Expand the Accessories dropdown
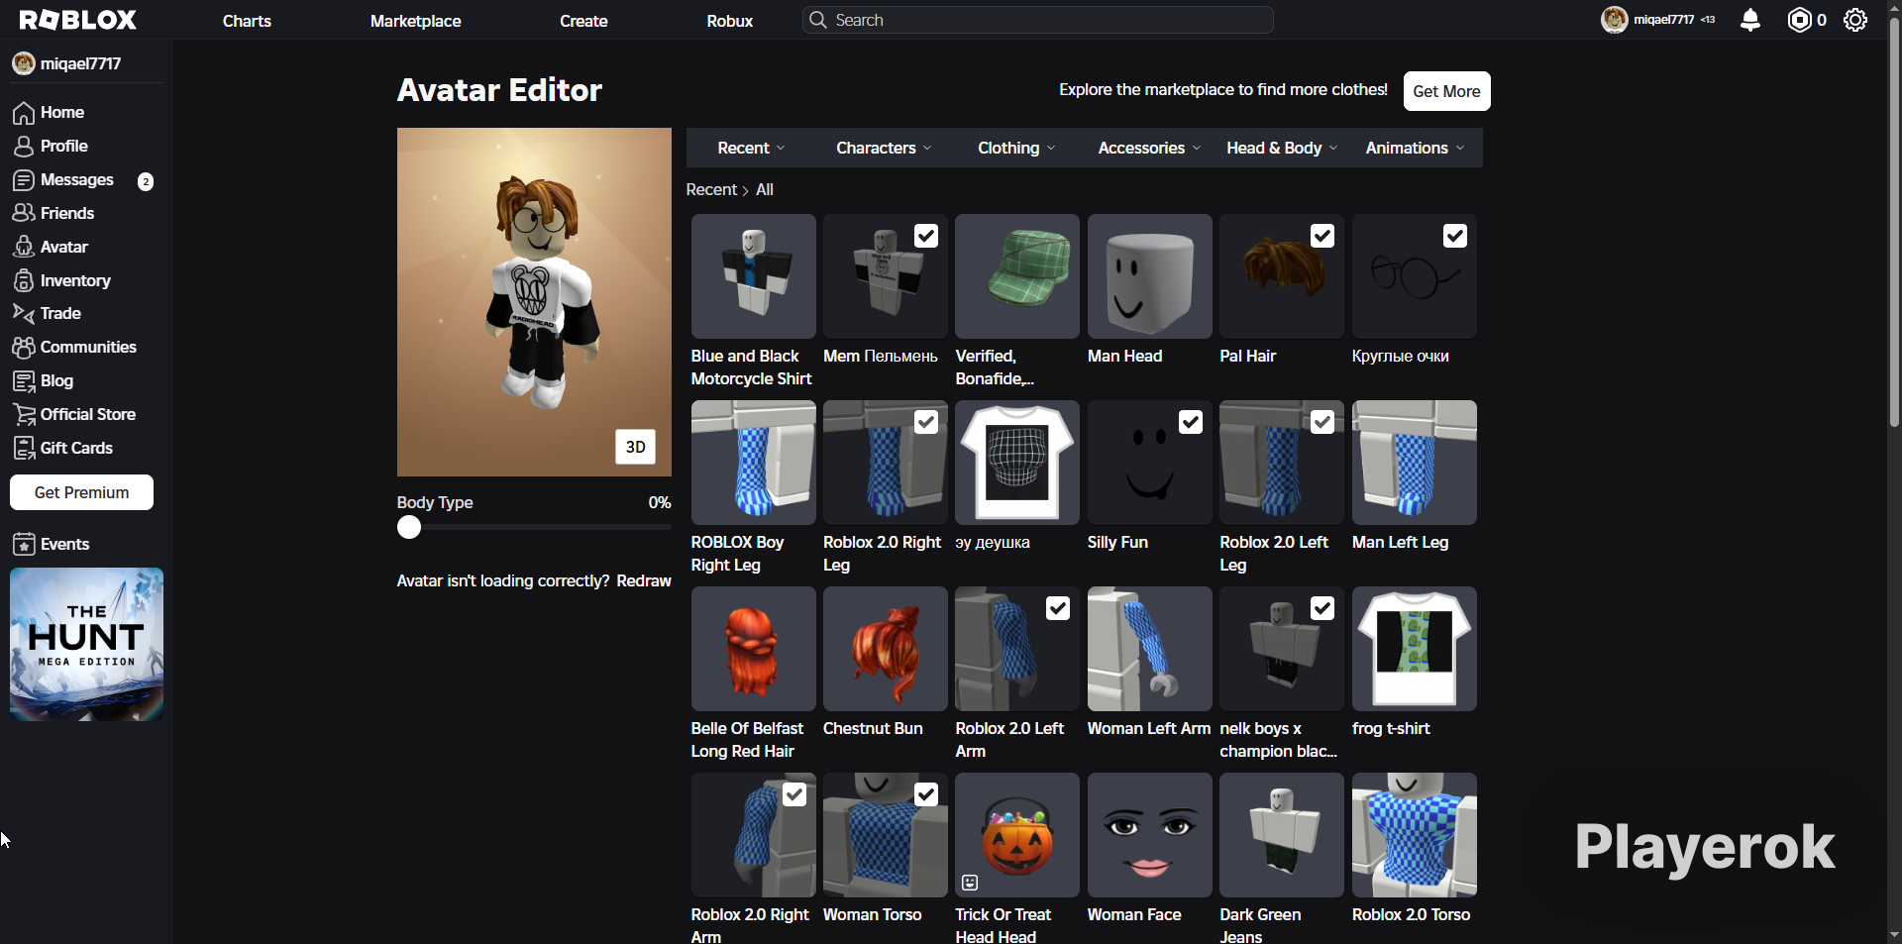1902x944 pixels. (x=1149, y=148)
